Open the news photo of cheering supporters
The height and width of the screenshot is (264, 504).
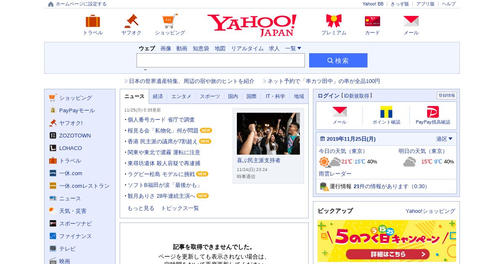pyautogui.click(x=268, y=134)
